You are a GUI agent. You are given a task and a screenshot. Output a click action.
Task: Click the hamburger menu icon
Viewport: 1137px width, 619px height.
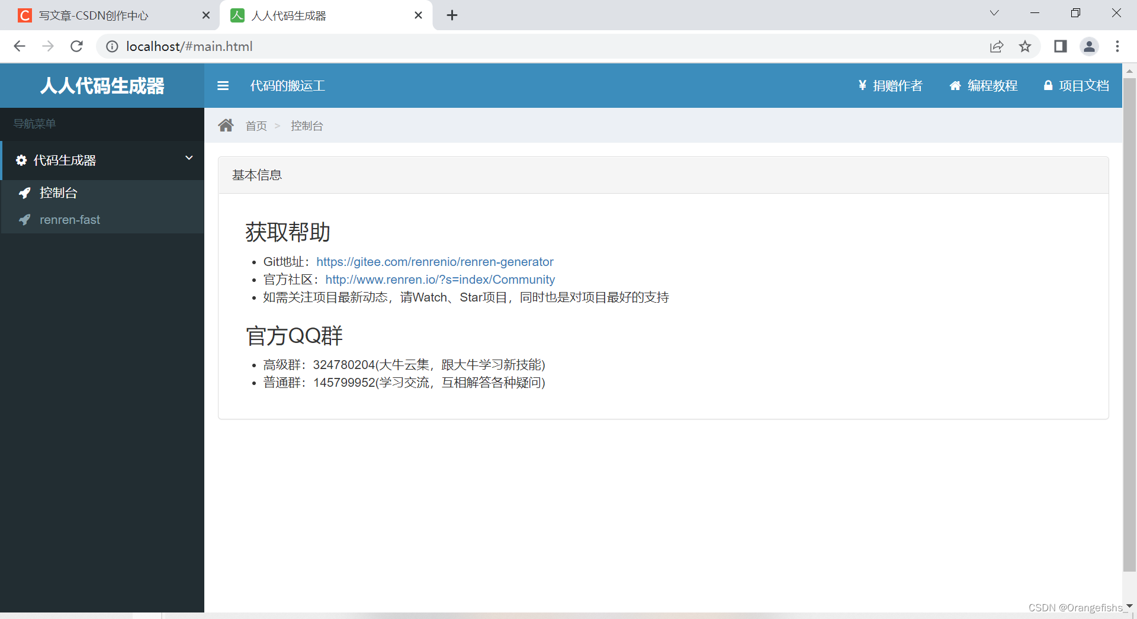[x=223, y=85]
